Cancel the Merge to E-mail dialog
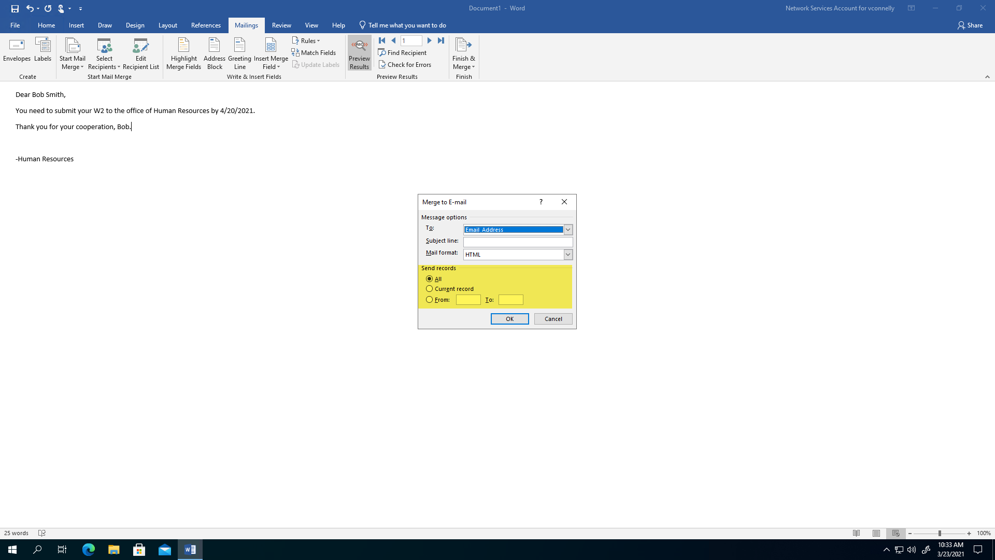The image size is (995, 560). [x=553, y=319]
